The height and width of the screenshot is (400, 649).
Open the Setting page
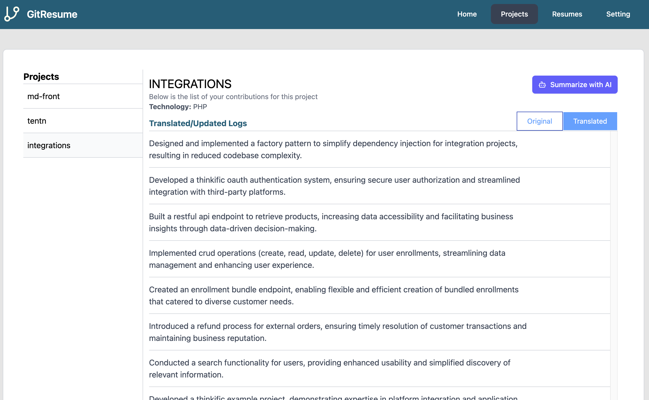(x=618, y=14)
